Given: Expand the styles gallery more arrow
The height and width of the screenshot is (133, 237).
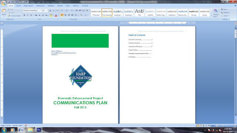Looking at the screenshot, I should click(211, 16).
